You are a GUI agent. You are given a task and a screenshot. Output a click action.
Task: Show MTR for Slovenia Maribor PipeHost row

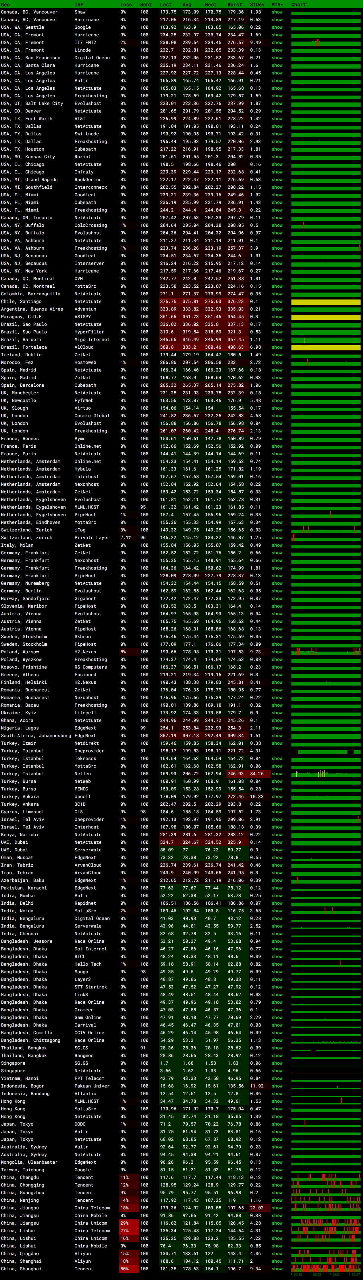click(x=277, y=606)
